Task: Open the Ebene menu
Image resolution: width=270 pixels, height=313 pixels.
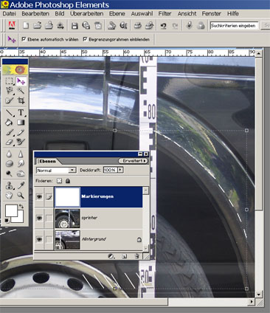Action: pyautogui.click(x=117, y=13)
